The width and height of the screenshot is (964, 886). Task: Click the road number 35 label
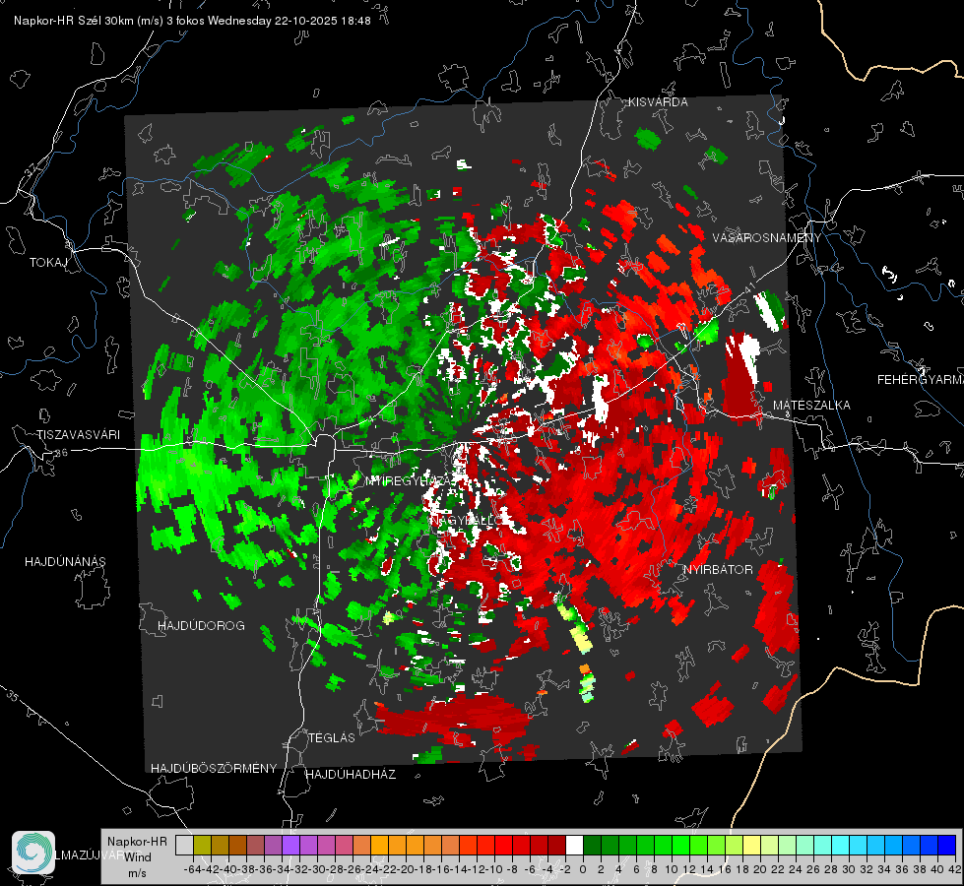coord(13,696)
